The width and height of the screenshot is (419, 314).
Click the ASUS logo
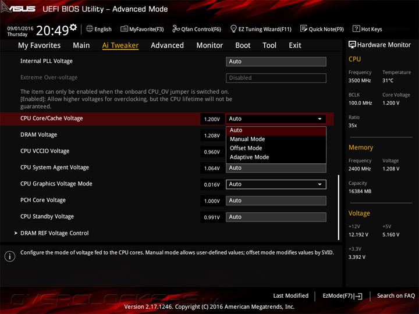click(18, 8)
